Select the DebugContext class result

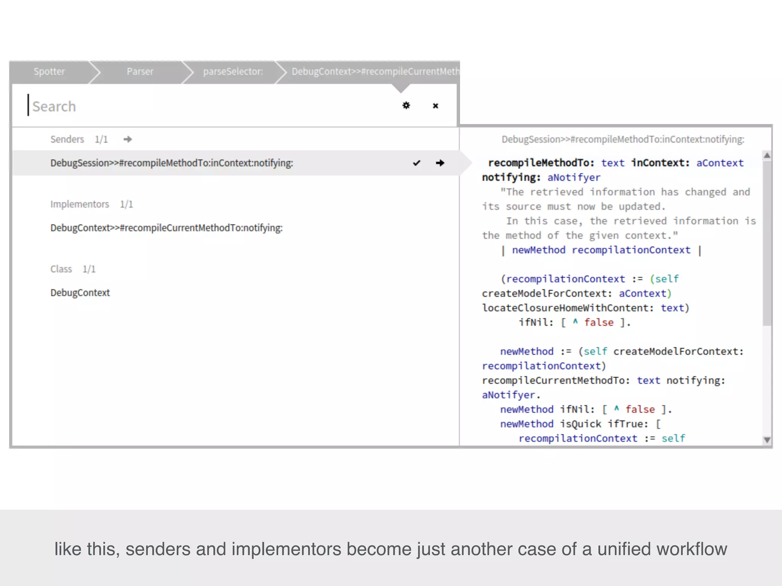(235, 293)
